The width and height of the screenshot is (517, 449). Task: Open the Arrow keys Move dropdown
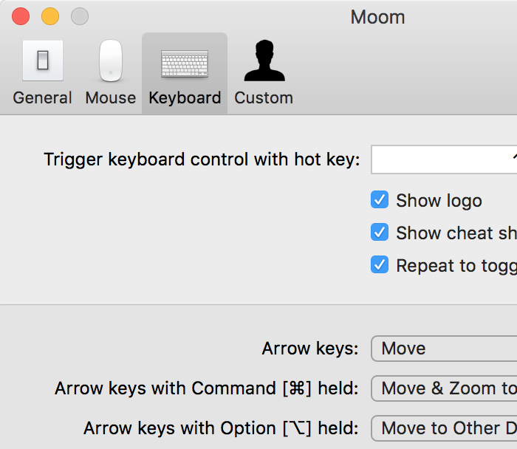pyautogui.click(x=443, y=349)
